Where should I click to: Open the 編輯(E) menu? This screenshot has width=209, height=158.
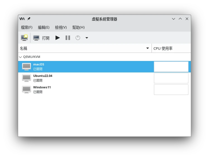(x=44, y=27)
